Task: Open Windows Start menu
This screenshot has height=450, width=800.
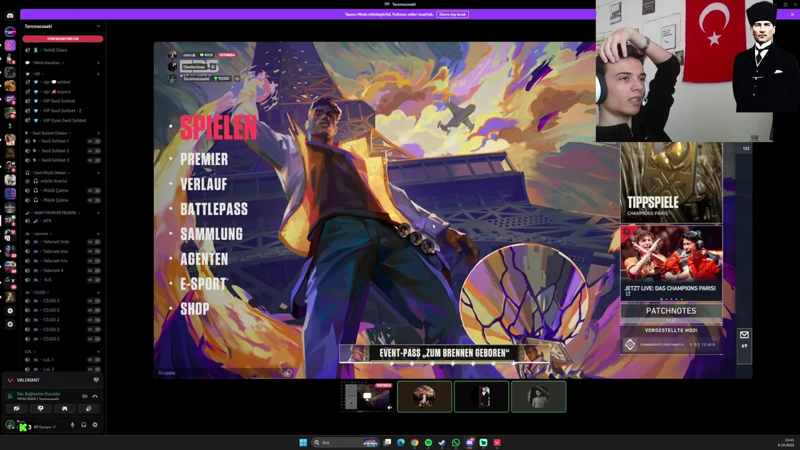Action: (303, 442)
